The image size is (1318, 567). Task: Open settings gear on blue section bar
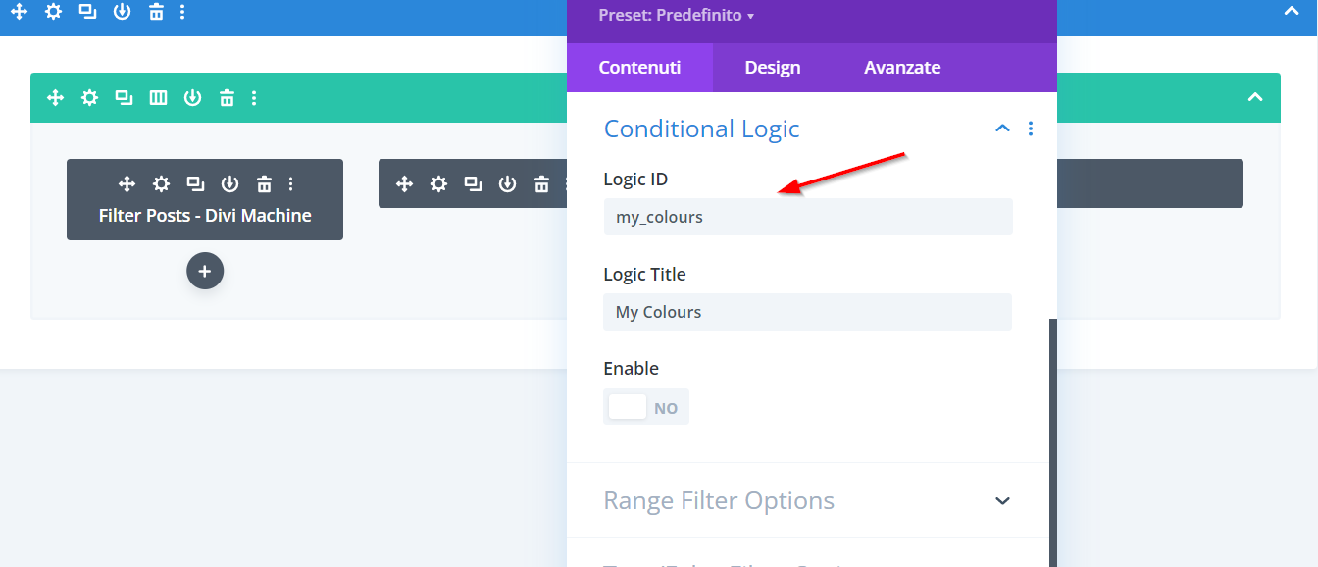click(53, 12)
